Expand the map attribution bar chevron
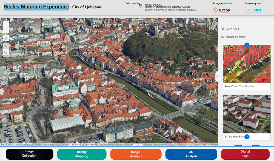Viewport: 274px width, 161px height. [138, 145]
